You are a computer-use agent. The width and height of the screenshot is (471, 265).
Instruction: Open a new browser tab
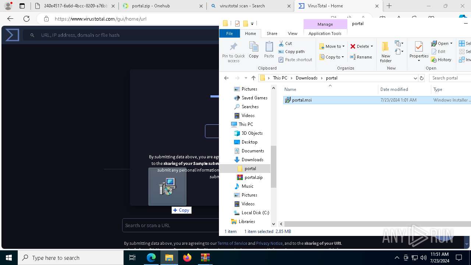389,6
